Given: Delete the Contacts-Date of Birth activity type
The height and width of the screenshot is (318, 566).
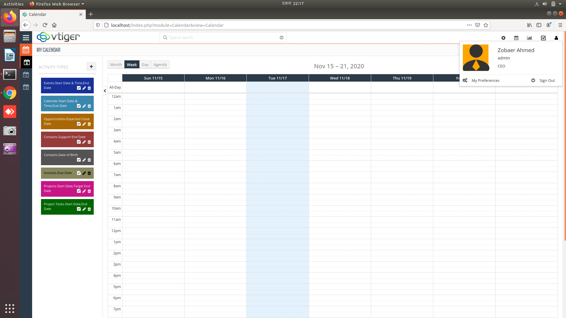Looking at the screenshot, I should coord(89,160).
